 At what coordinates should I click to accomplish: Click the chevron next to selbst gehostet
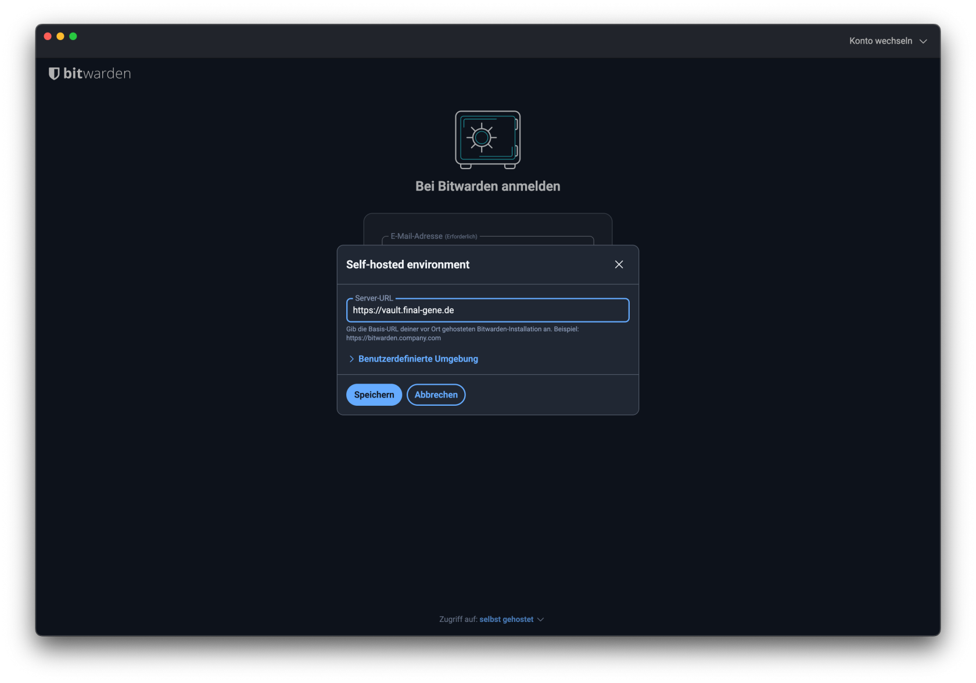541,620
